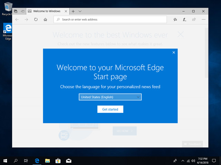Image resolution: width=221 pixels, height=165 pixels.
Task: Open the Action Center notifications icon
Action: pyautogui.click(x=214, y=161)
